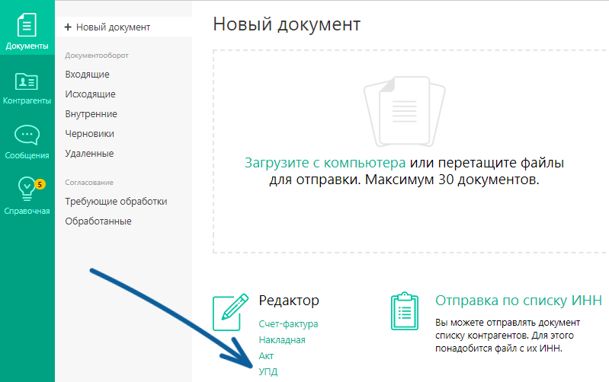The image size is (609, 382).
Task: Create a Накладная in editor
Action: point(282,340)
